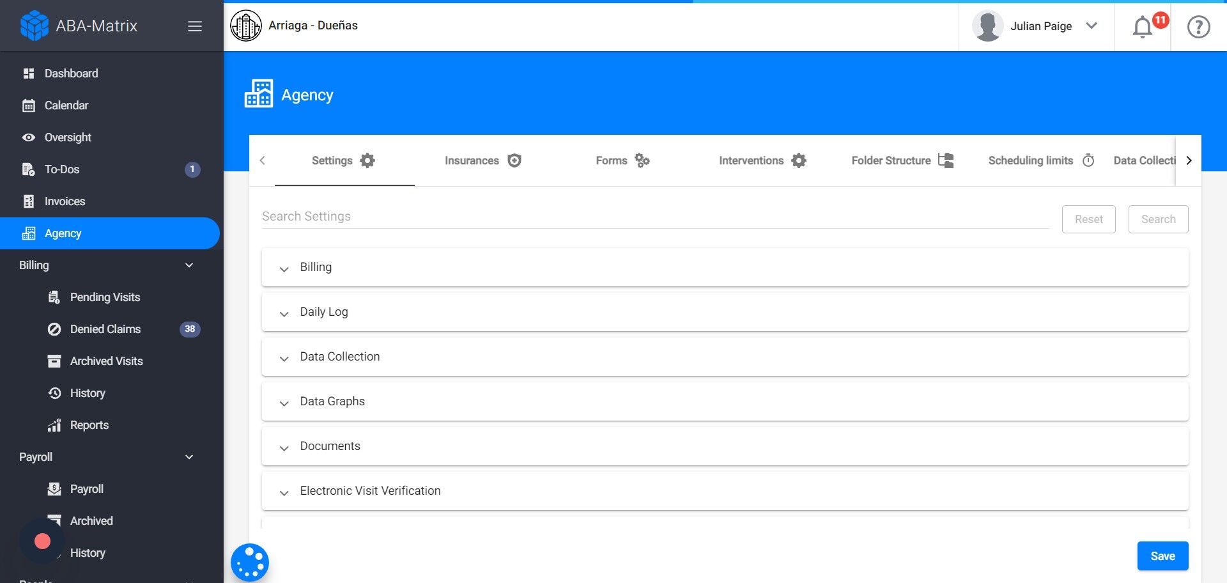
Task: Click the Archived Visits box icon
Action: (x=54, y=361)
